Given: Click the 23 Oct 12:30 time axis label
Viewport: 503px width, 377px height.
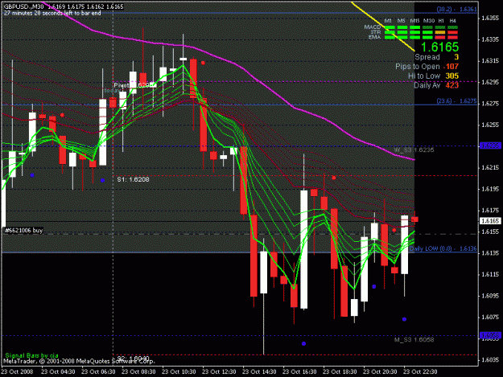Looking at the screenshot, I should (219, 371).
